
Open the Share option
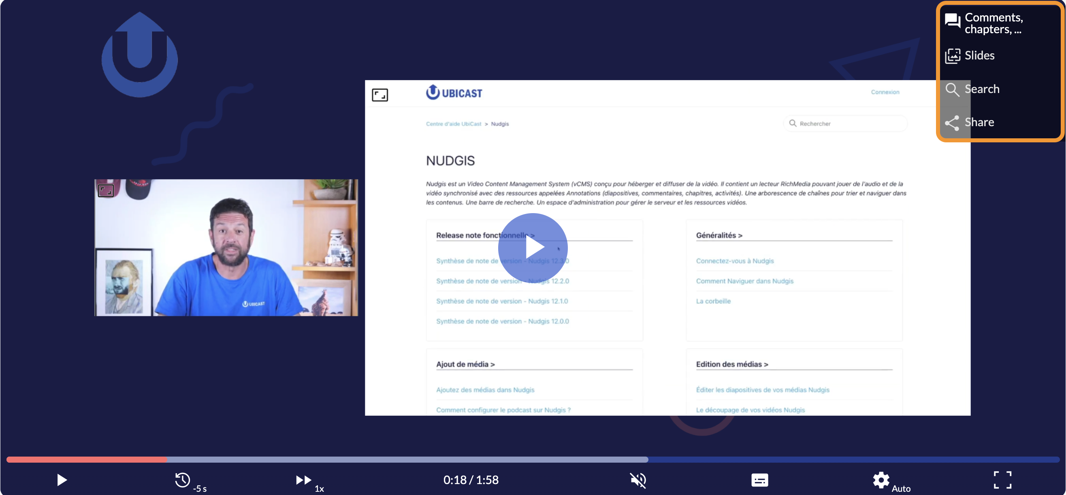point(969,122)
